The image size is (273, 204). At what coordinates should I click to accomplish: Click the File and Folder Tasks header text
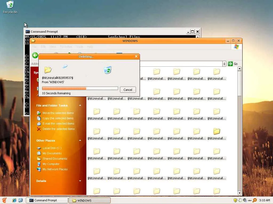pyautogui.click(x=52, y=105)
